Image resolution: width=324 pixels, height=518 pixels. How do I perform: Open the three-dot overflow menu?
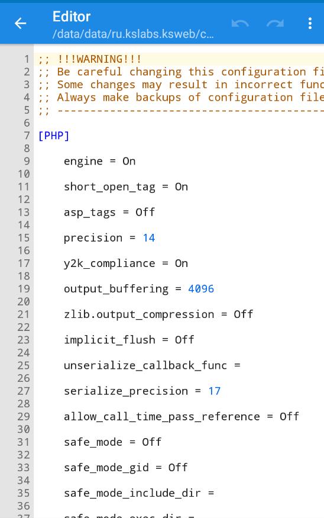tap(310, 23)
